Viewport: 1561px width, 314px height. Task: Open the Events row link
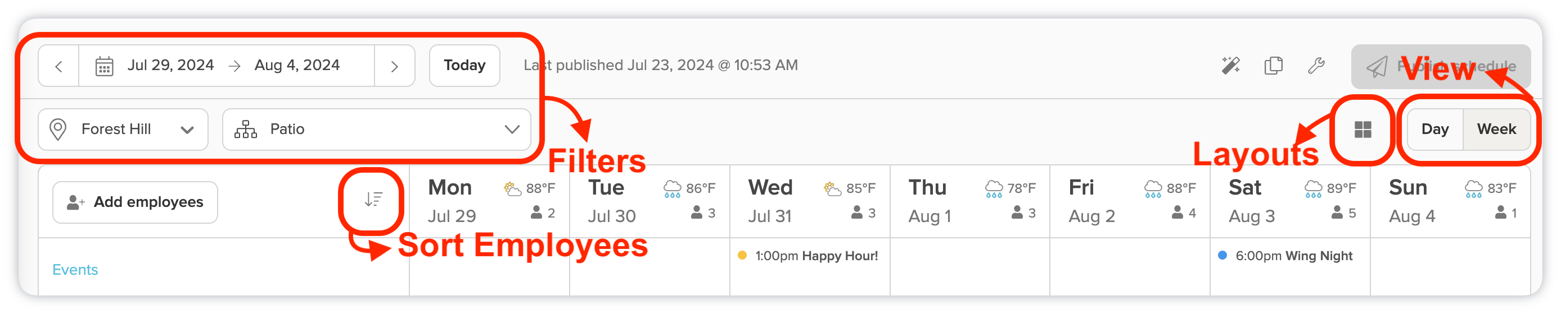pyautogui.click(x=75, y=269)
